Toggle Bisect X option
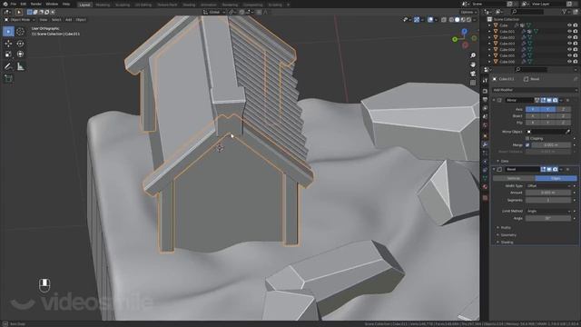Screen dimensions: 581x327 [x=533, y=116]
